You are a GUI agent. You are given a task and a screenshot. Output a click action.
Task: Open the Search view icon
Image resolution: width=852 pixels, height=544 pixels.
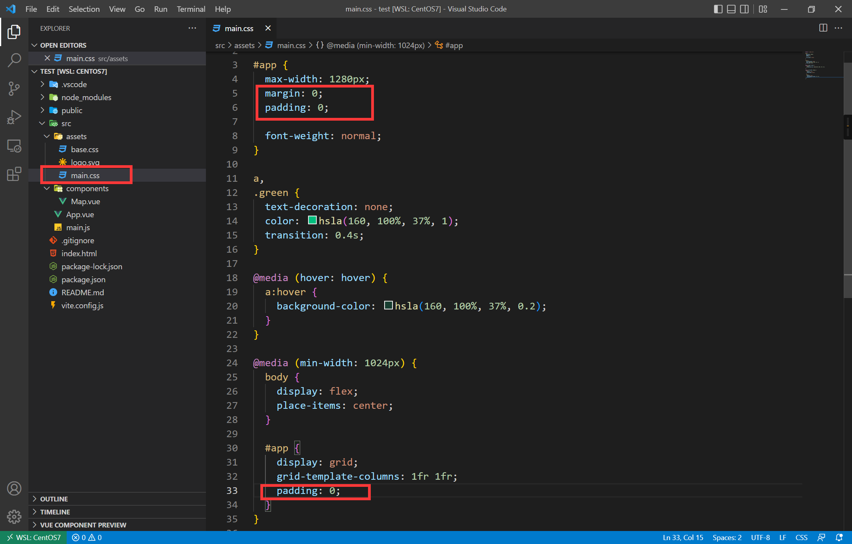[x=14, y=60]
